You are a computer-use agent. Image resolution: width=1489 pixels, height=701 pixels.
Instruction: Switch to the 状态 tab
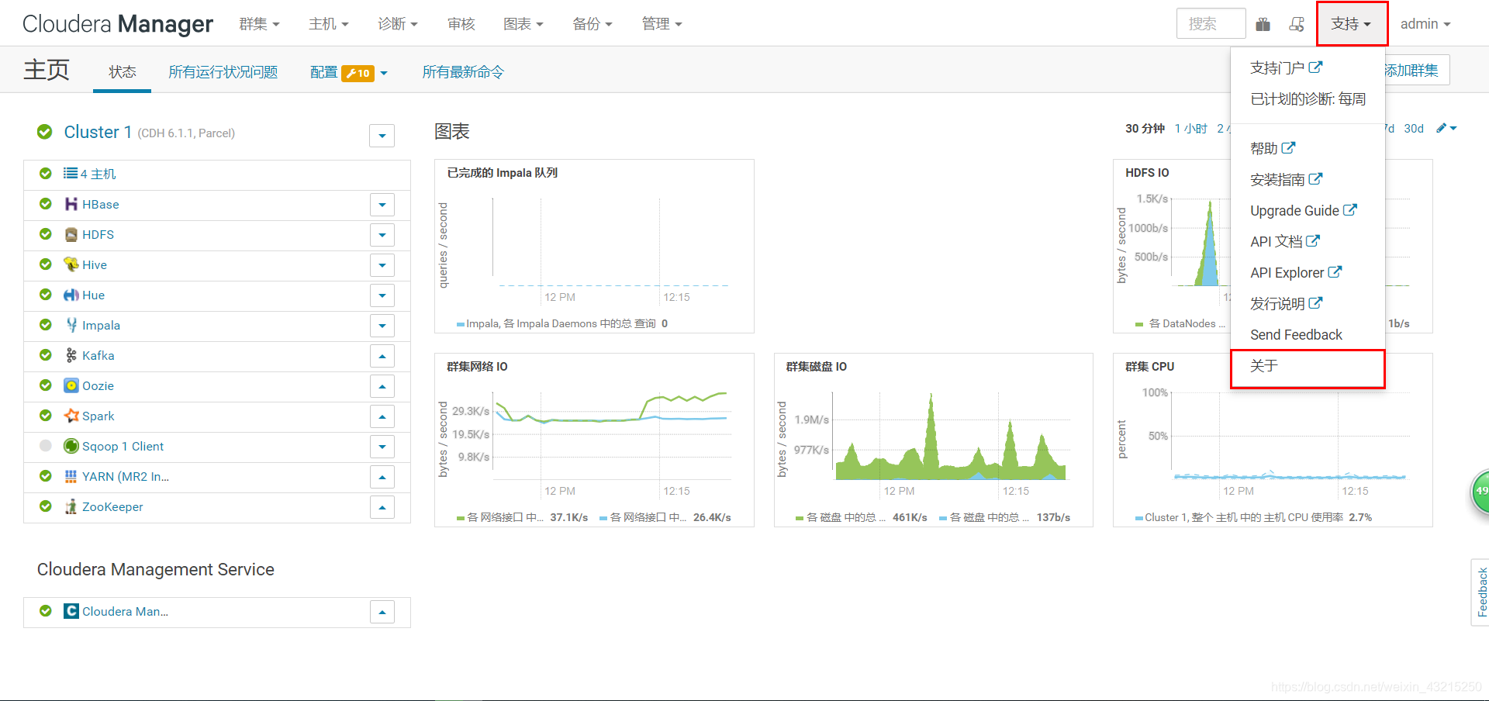click(x=123, y=72)
